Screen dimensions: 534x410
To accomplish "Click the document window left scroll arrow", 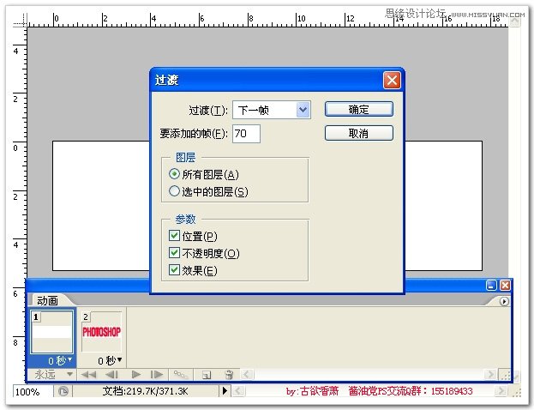I will (238, 390).
